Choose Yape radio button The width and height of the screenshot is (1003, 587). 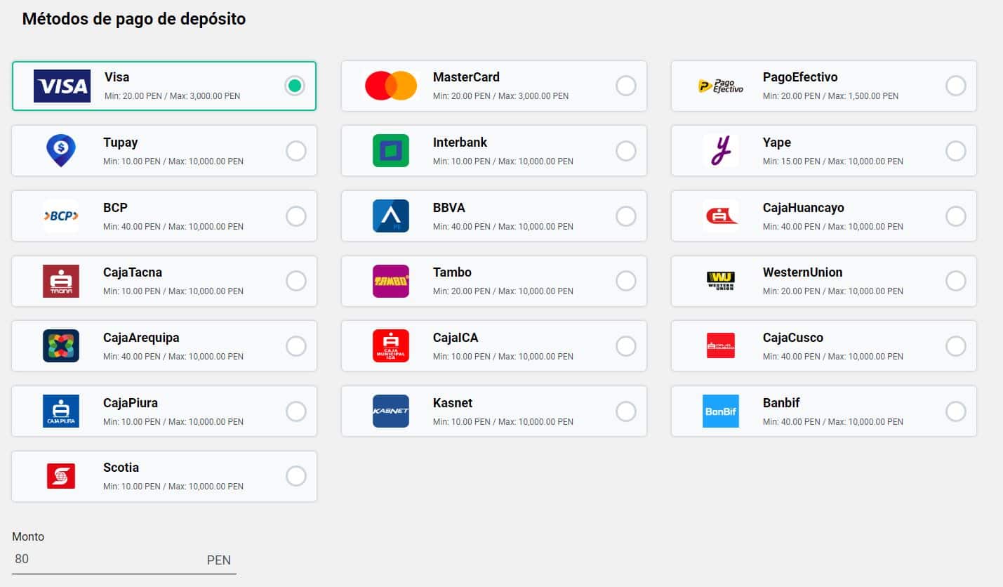[956, 151]
